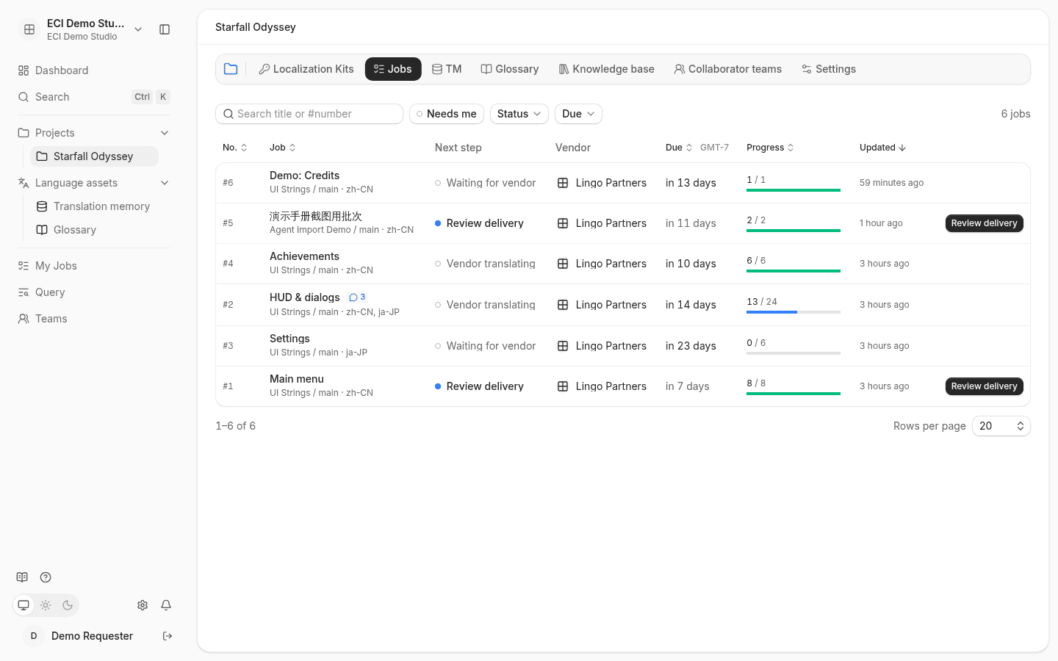This screenshot has height=661, width=1058.
Task: Click the Translation memory database icon
Action: coord(42,206)
